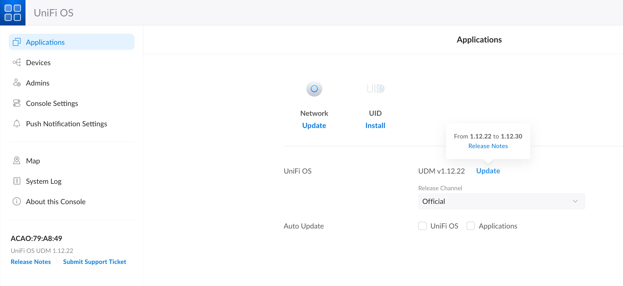Click the UniFi OS title in header
This screenshot has height=286, width=623.
54,13
